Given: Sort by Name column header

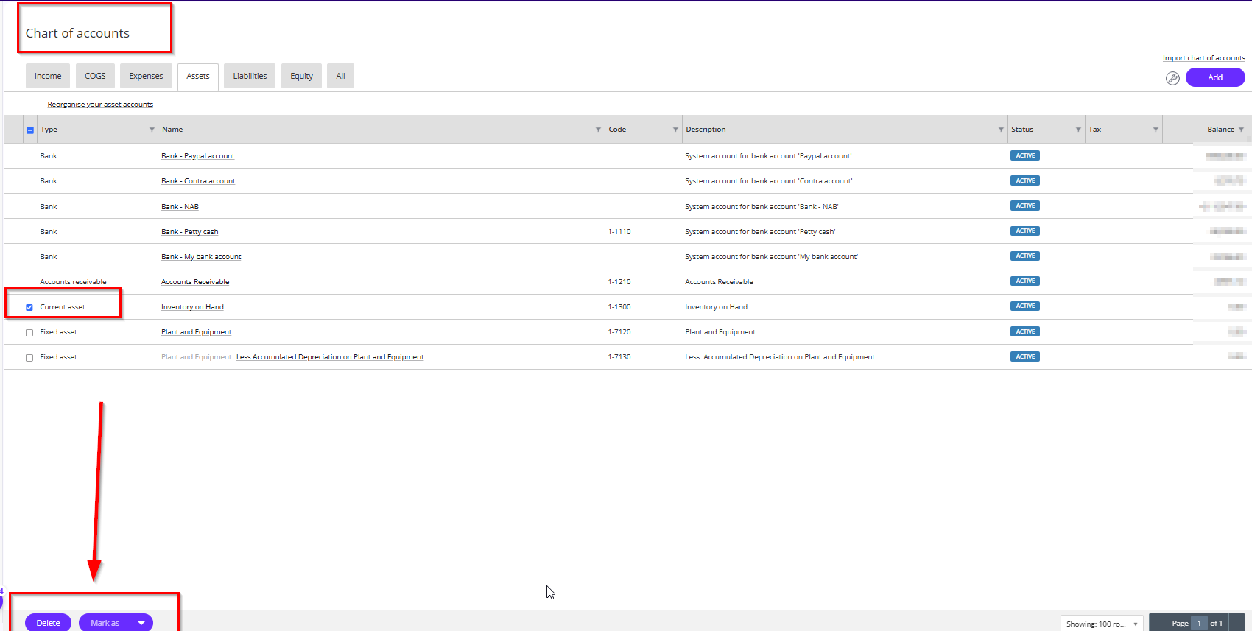Looking at the screenshot, I should (x=172, y=130).
